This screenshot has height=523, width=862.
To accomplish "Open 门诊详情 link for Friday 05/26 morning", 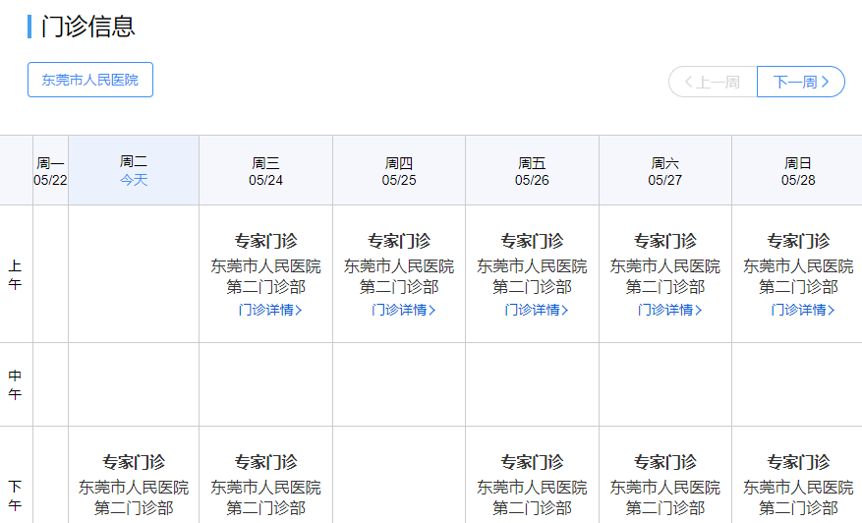I will [536, 310].
